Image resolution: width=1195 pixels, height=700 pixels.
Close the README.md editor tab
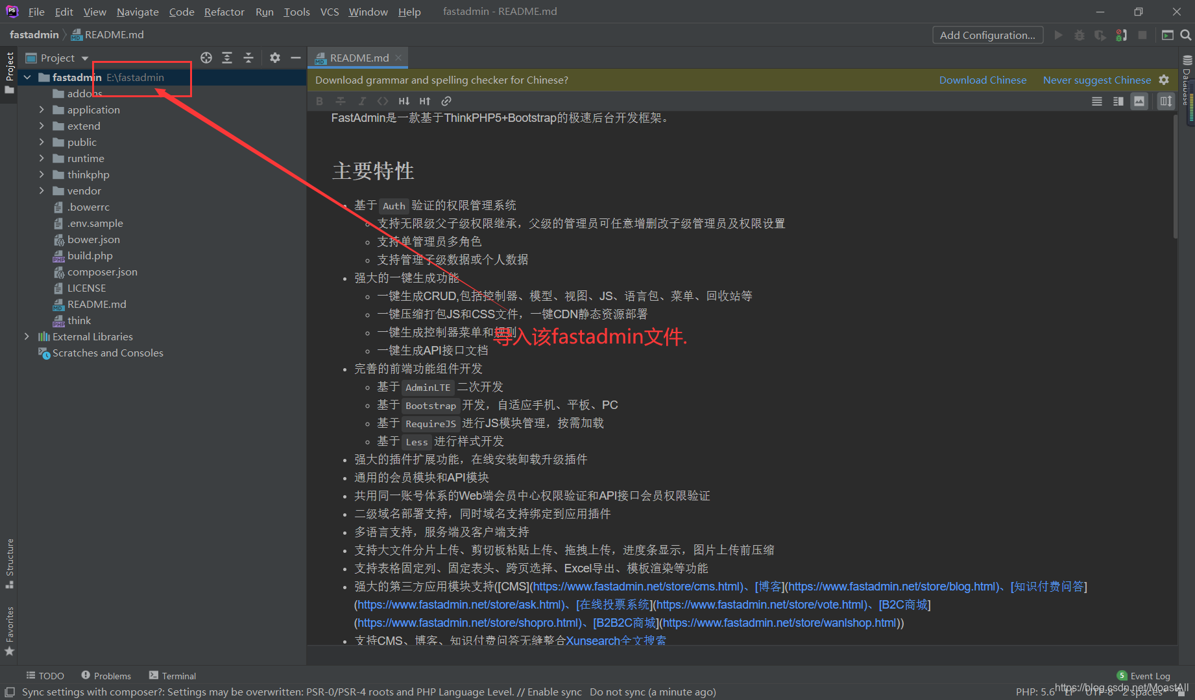398,58
